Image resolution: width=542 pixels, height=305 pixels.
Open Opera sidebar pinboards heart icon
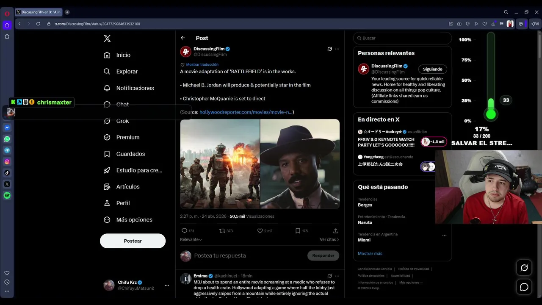[x=7, y=273]
